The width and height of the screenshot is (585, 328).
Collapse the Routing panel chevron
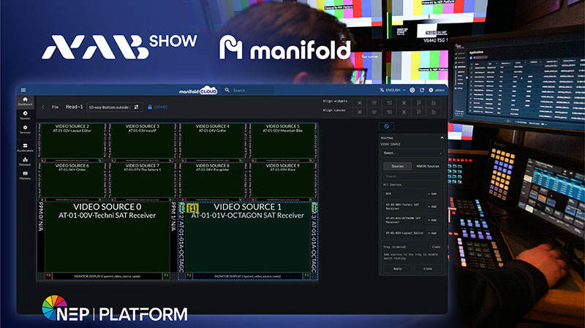point(442,138)
